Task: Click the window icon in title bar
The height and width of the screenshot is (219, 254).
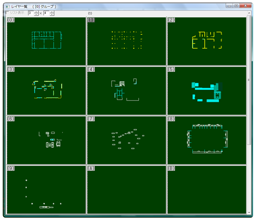Action: (8, 7)
